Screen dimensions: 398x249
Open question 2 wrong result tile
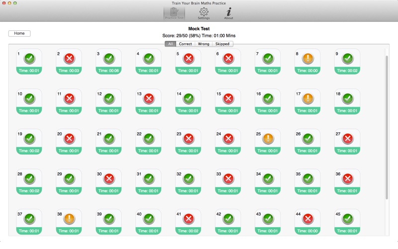[69, 62]
